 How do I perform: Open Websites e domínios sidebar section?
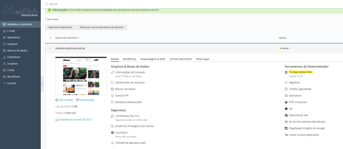pyautogui.click(x=20, y=24)
